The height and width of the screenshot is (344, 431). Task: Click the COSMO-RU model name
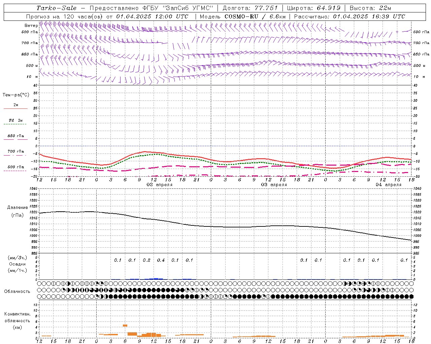click(241, 16)
